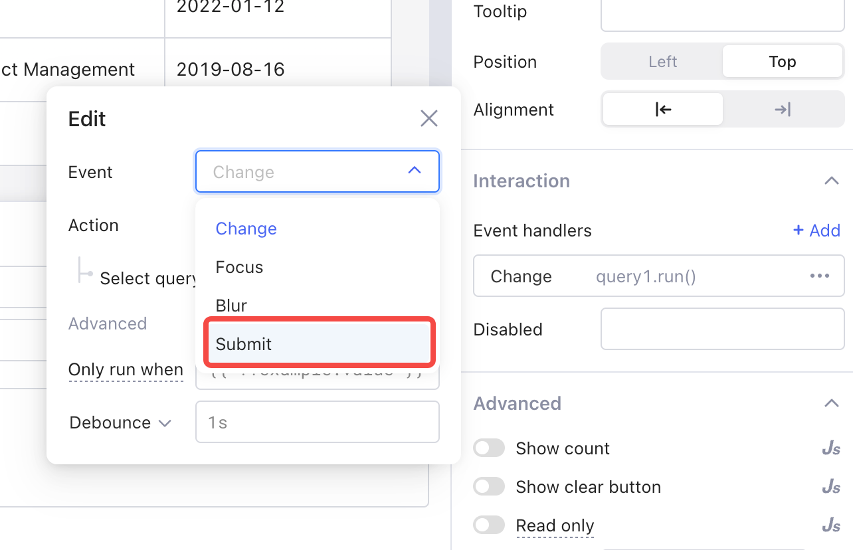Click inside the Disabled input field
The image size is (853, 550).
click(722, 329)
